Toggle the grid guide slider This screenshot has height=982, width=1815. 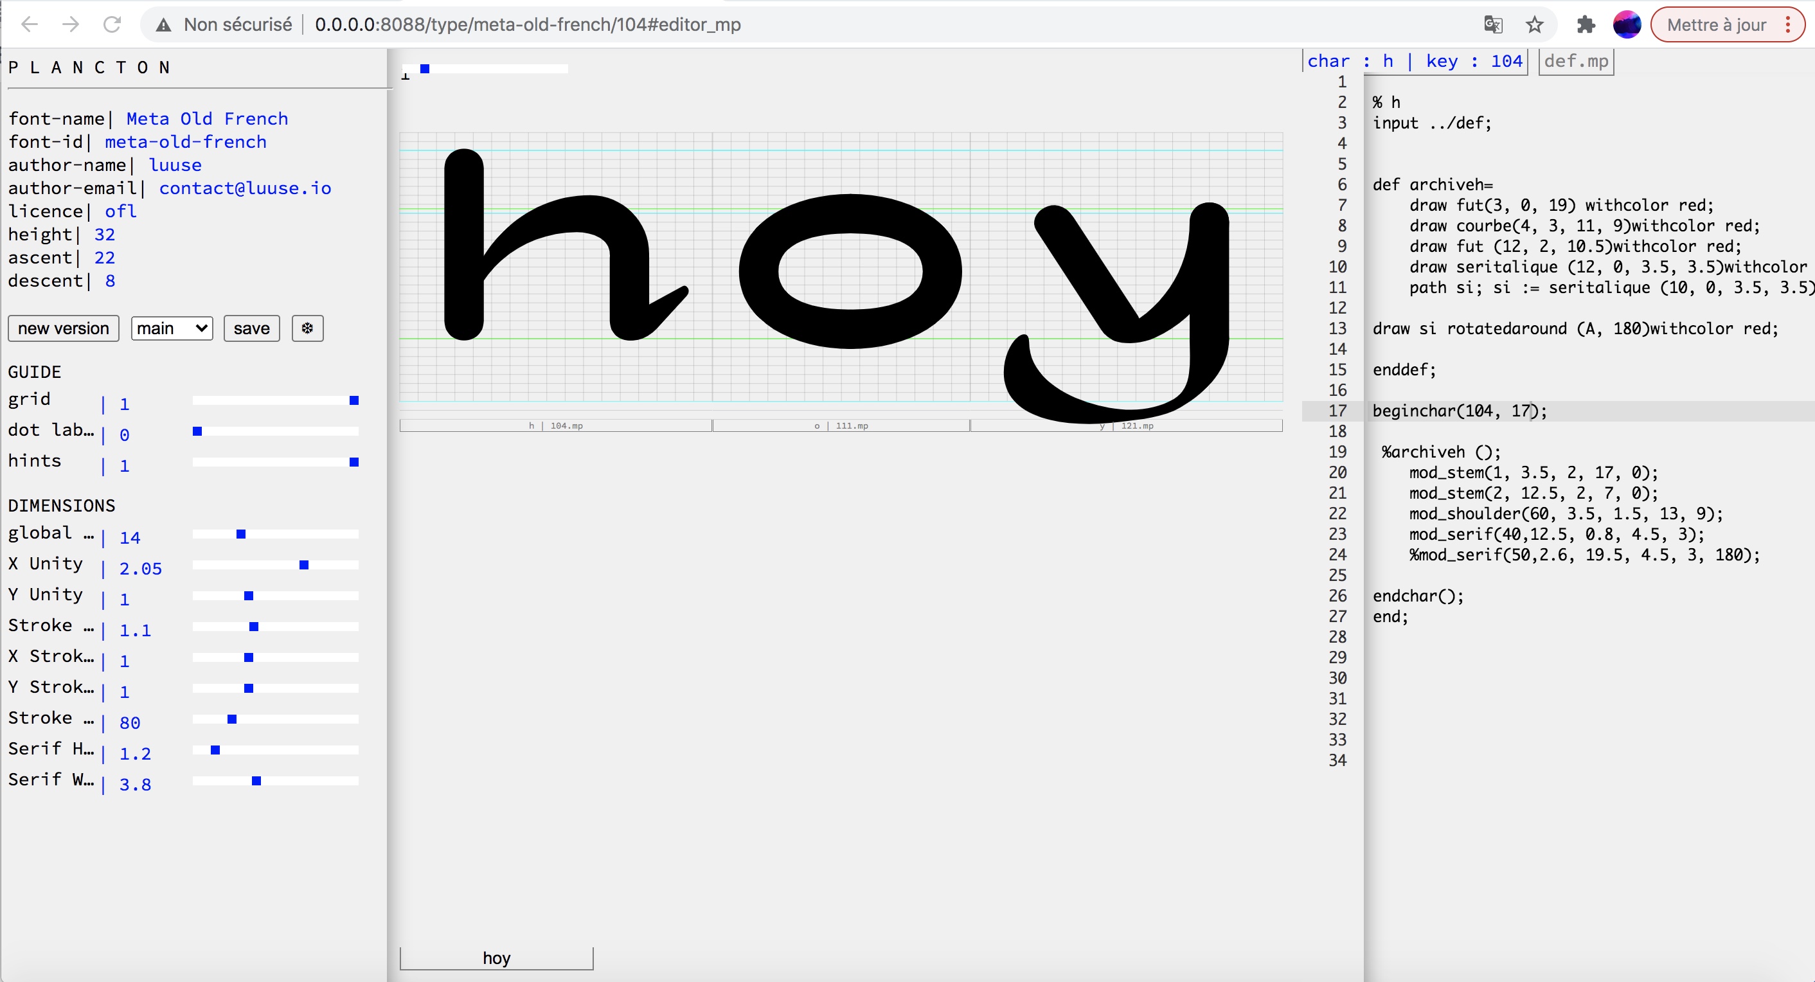(x=275, y=400)
